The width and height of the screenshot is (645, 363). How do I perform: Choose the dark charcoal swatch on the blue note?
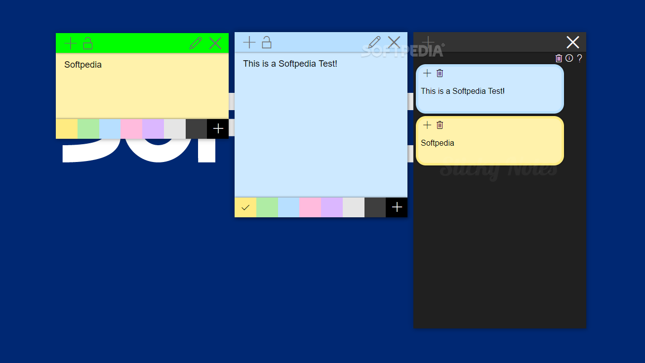click(x=375, y=207)
